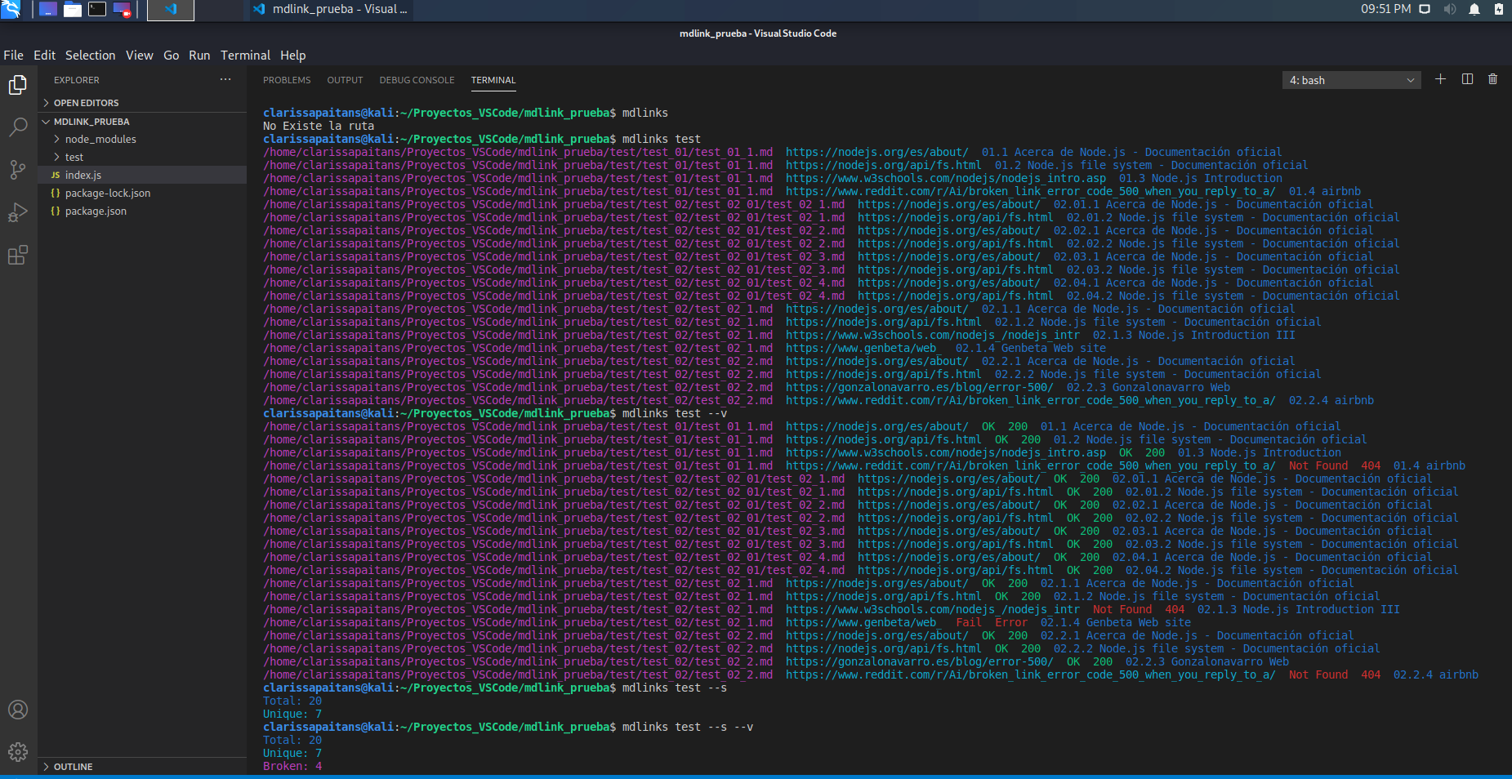This screenshot has width=1512, height=779.
Task: Open the Go menu
Action: (172, 56)
